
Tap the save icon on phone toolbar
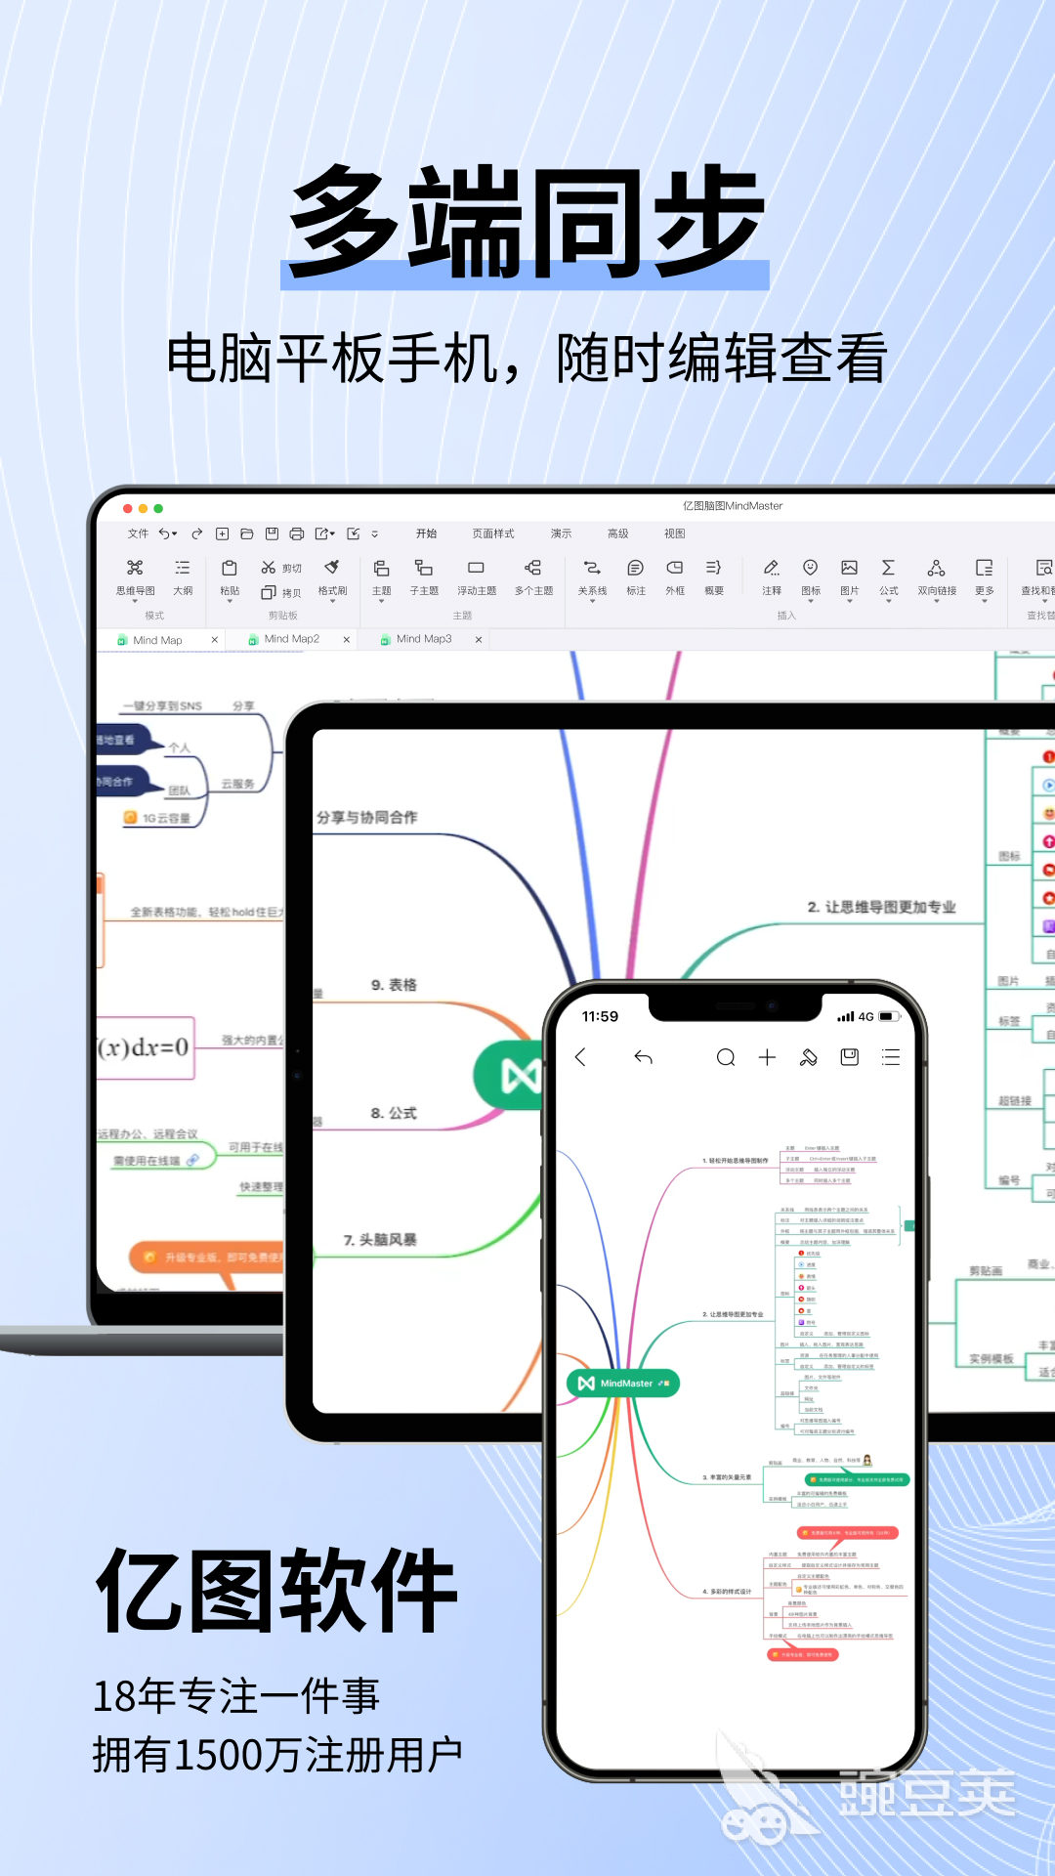850,1057
